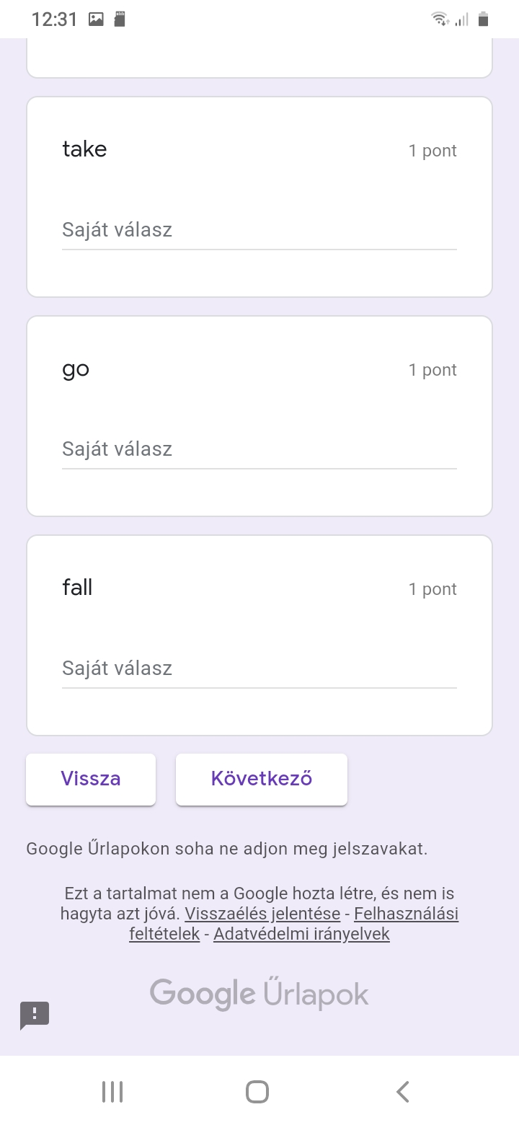Open the Visszaélés jelentése link
The height and width of the screenshot is (1125, 519).
point(262,914)
